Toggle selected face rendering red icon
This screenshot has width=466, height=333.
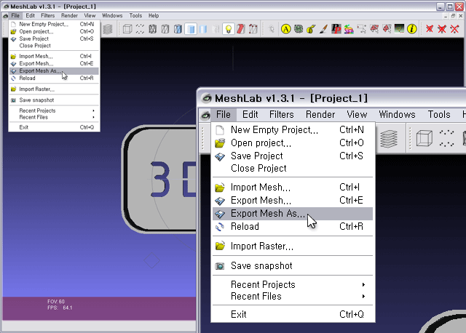tap(241, 29)
